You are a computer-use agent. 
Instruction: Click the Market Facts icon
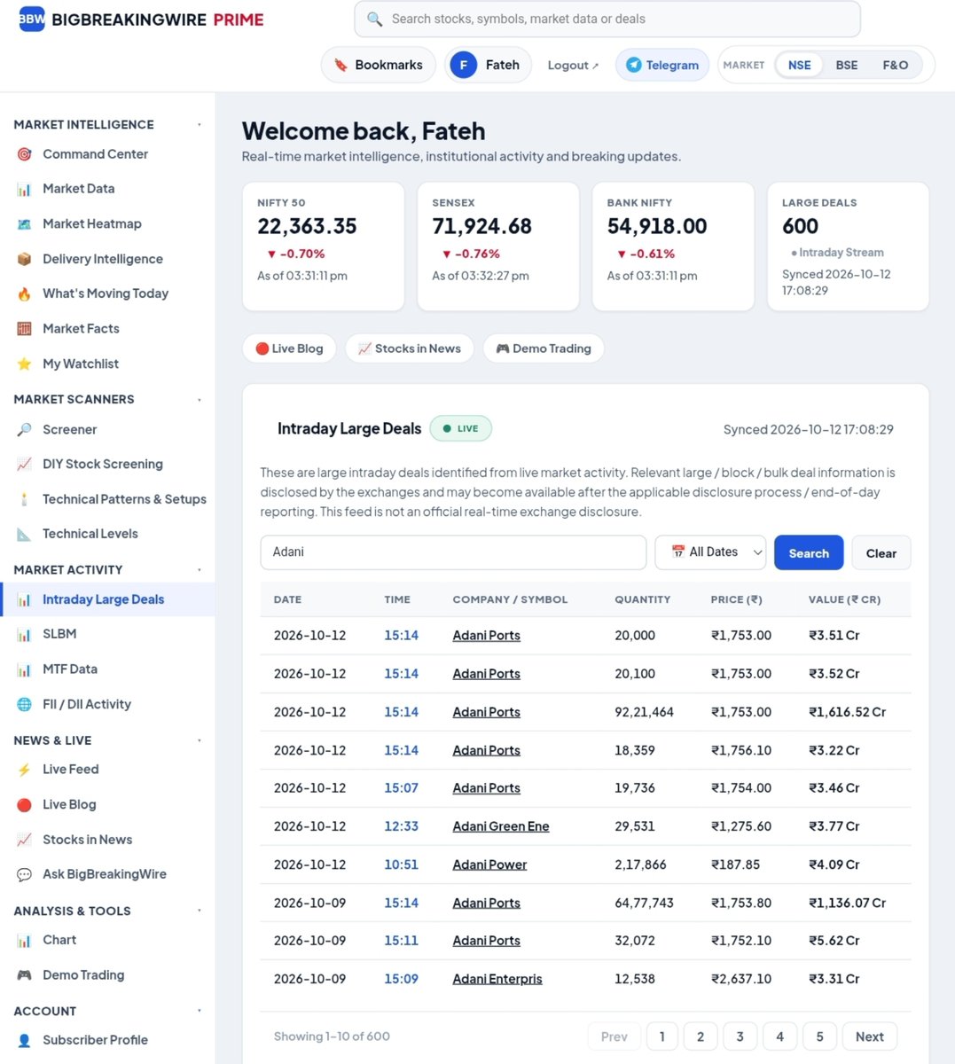pyautogui.click(x=25, y=329)
